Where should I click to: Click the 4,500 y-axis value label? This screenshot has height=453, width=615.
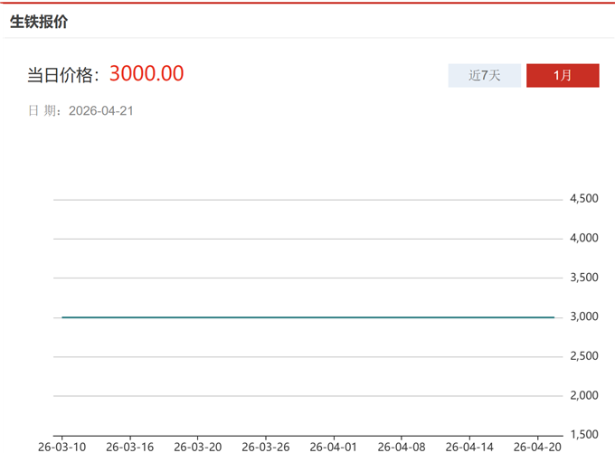tap(583, 199)
